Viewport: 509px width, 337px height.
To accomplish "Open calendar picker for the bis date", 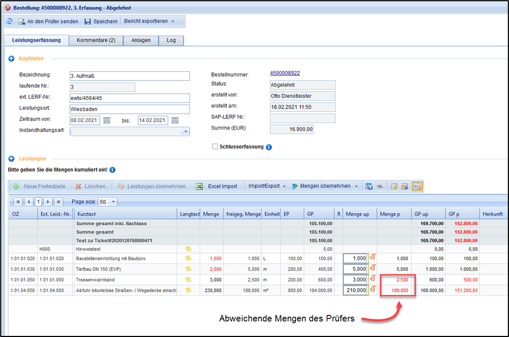I will coord(175,121).
